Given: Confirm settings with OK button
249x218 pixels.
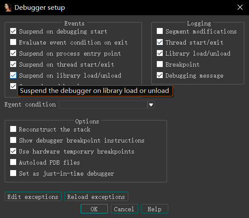Looking at the screenshot, I should pyautogui.click(x=94, y=209).
